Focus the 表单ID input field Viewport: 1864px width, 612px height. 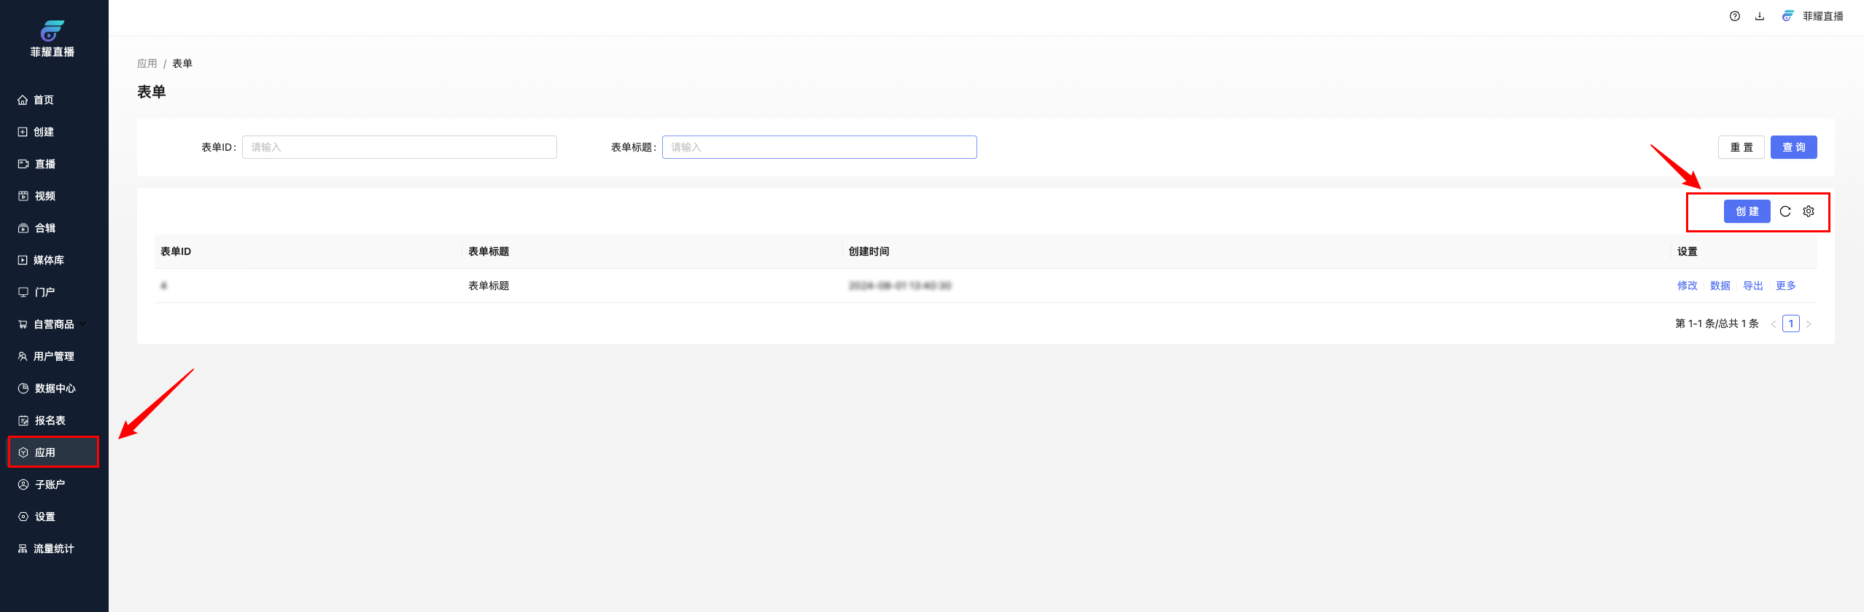[x=399, y=147]
